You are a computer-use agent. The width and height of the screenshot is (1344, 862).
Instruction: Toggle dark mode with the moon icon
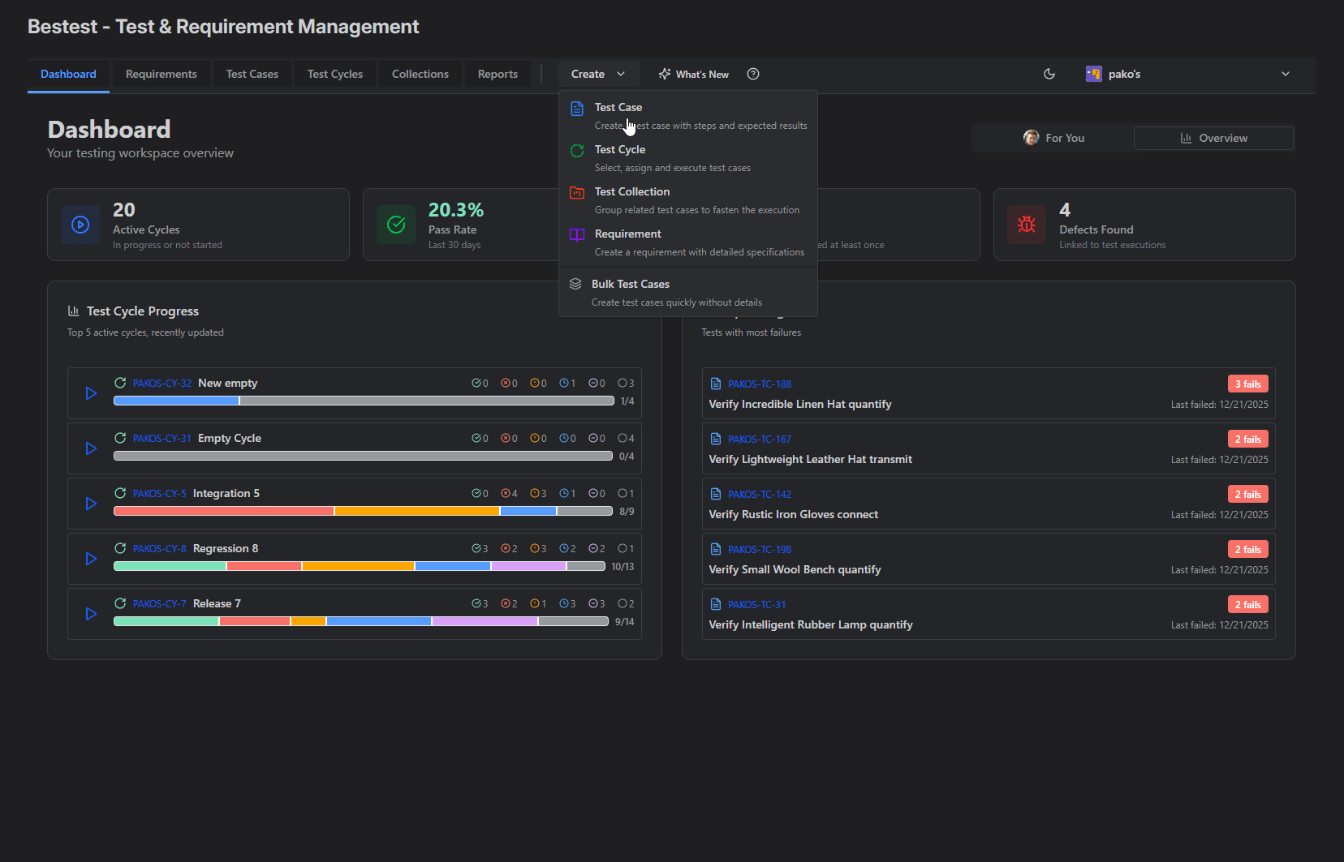tap(1049, 74)
